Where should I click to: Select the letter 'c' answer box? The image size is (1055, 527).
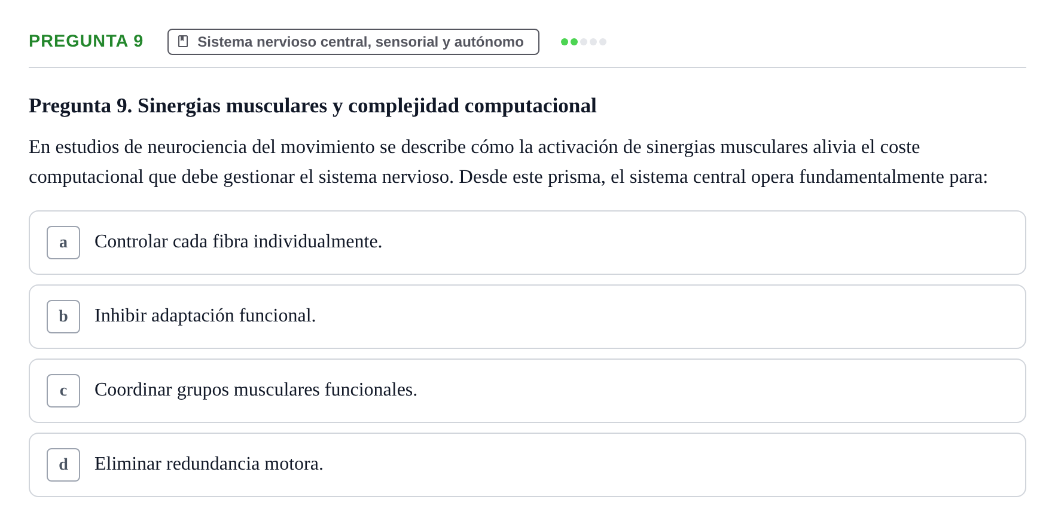pyautogui.click(x=63, y=391)
